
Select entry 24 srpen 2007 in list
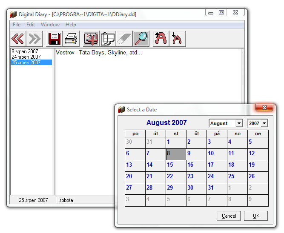point(32,57)
